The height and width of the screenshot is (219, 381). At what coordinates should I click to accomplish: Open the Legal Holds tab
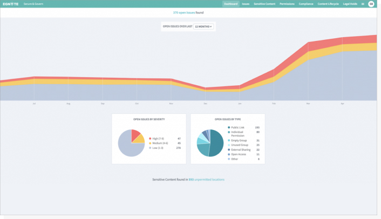click(x=350, y=4)
